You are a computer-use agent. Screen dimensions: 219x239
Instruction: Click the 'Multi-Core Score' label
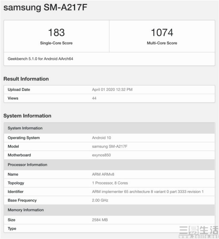click(162, 43)
